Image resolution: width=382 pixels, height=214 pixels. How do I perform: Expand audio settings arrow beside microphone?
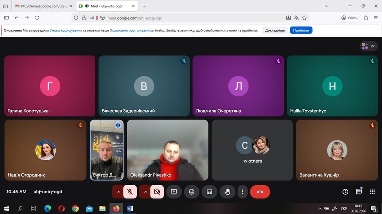(x=118, y=192)
